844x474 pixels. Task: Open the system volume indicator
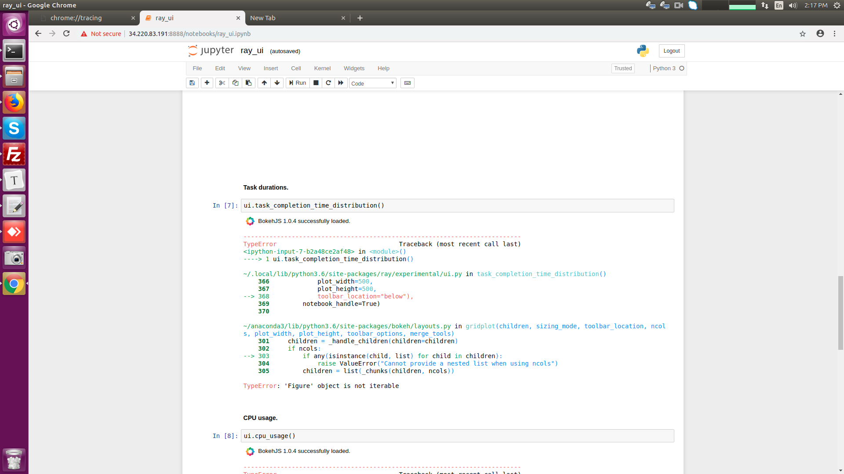pos(793,5)
